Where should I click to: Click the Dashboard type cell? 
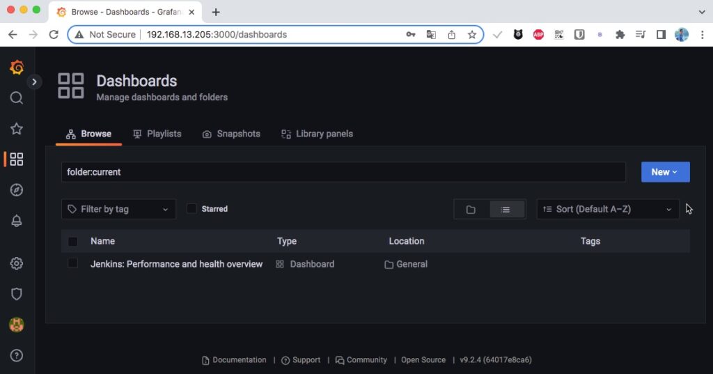click(x=305, y=264)
